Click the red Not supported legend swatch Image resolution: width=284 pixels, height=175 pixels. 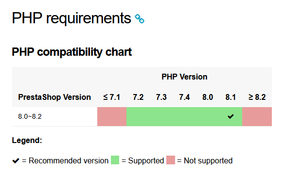coord(171,160)
